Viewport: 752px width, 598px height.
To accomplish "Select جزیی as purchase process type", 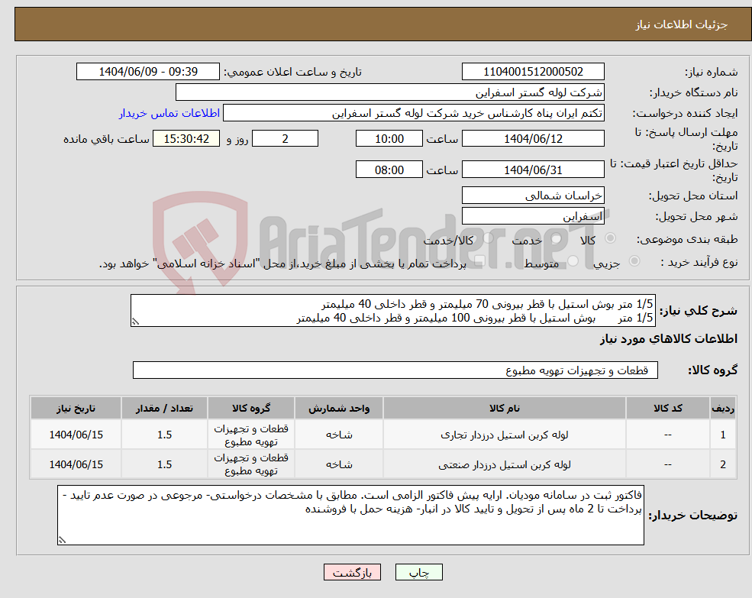I will (x=634, y=262).
